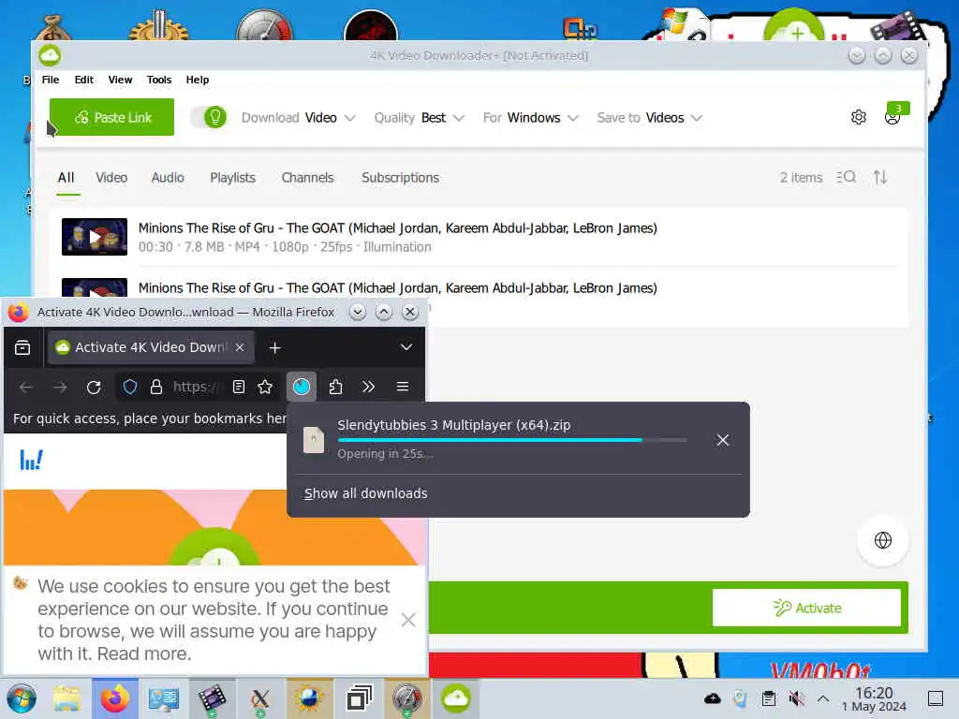Go back in Firefox
Image resolution: width=959 pixels, height=719 pixels.
[x=26, y=387]
